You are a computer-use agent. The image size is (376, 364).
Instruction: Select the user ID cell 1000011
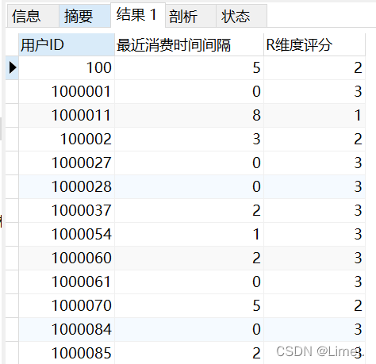67,115
